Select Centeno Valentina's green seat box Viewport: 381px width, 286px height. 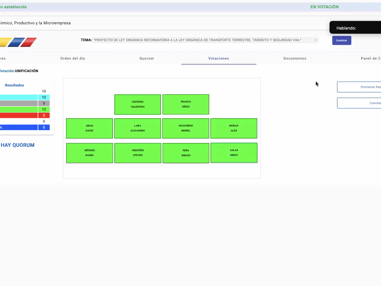[x=137, y=104]
